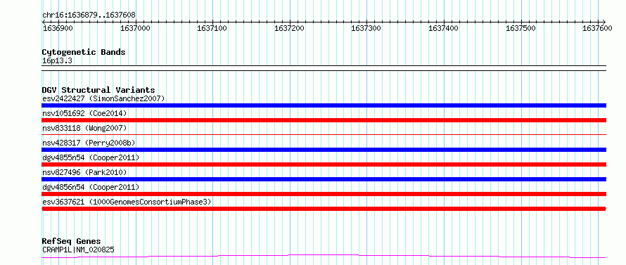Image resolution: width=626 pixels, height=265 pixels.
Task: Select the thin red line below nsv833118 (Wong2007)
Action: pyautogui.click(x=324, y=135)
